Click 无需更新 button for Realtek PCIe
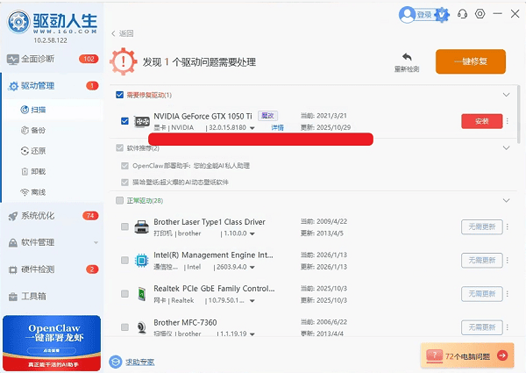The height and width of the screenshot is (373, 526). (x=482, y=294)
